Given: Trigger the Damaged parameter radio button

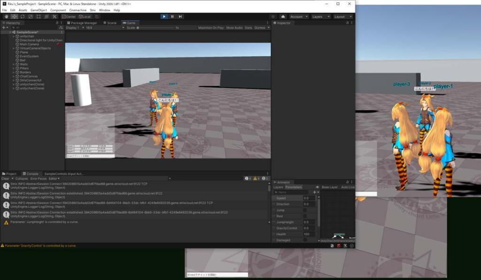Looking at the screenshot, I should [x=304, y=240].
